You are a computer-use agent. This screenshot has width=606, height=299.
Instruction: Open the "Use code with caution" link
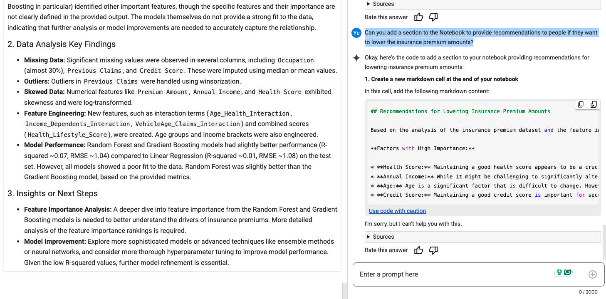[397, 211]
